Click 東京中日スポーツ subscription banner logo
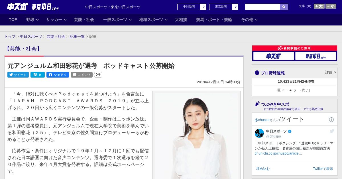 click(x=315, y=56)
